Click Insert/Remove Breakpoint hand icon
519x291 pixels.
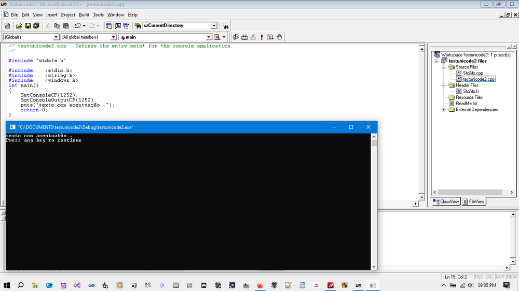click(279, 37)
